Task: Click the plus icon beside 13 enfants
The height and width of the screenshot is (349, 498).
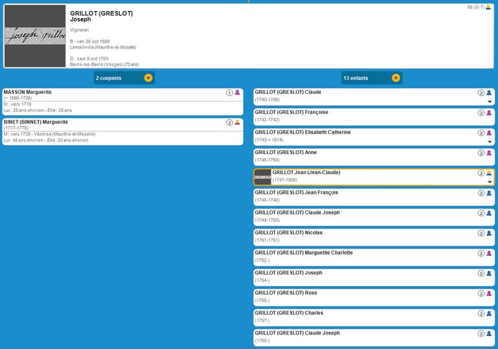Action: [396, 78]
